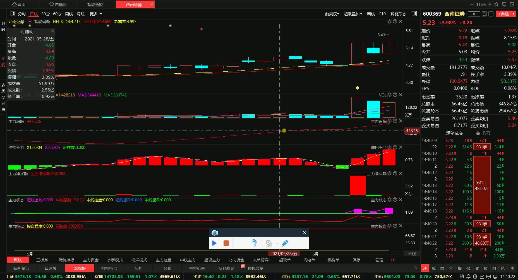Close the 捕捞季节 indicator panel

[401, 147]
